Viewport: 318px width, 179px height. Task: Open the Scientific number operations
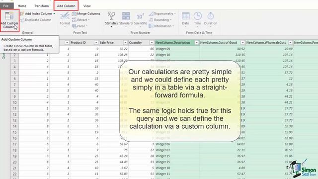140,19
